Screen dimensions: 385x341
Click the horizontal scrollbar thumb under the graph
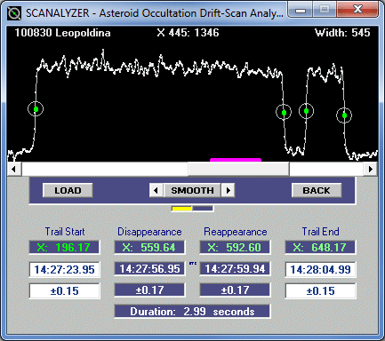[238, 170]
